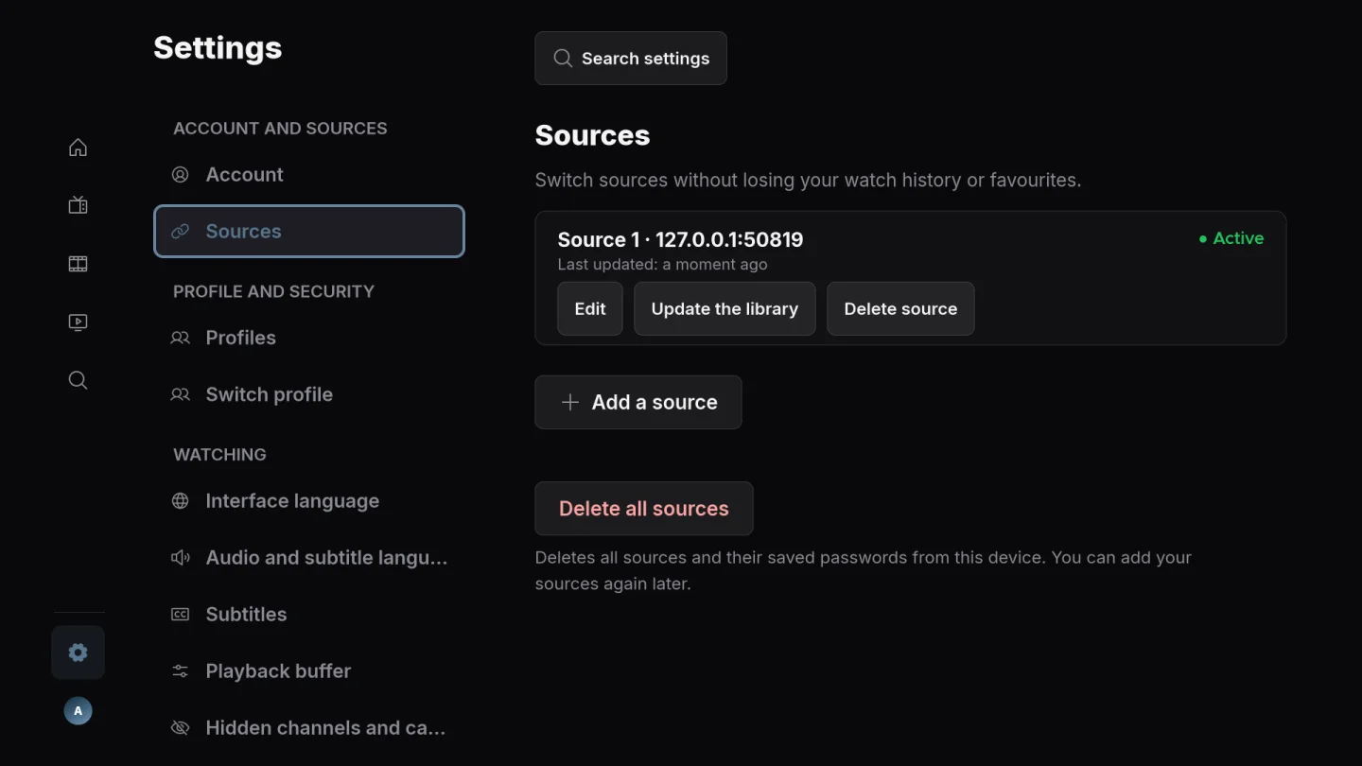Click the Source 1 · 127.0.0.1:50819 title

[680, 239]
